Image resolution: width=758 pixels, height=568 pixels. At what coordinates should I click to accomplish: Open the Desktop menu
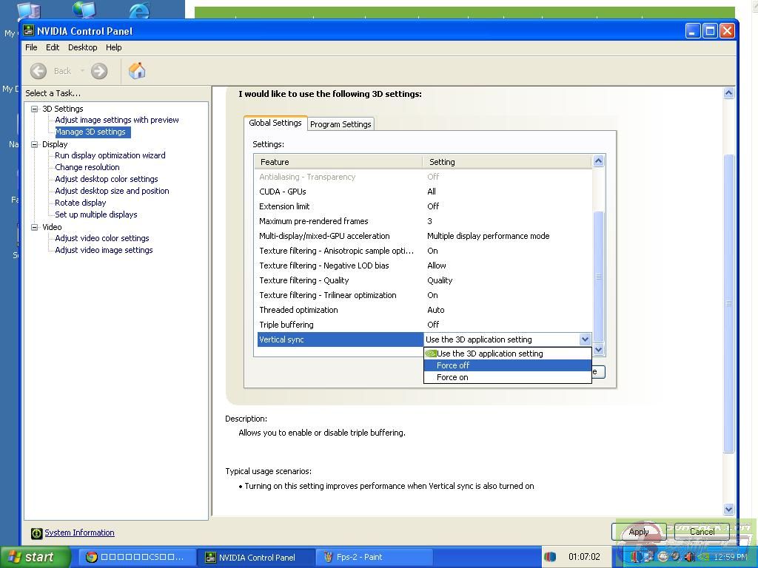[82, 47]
